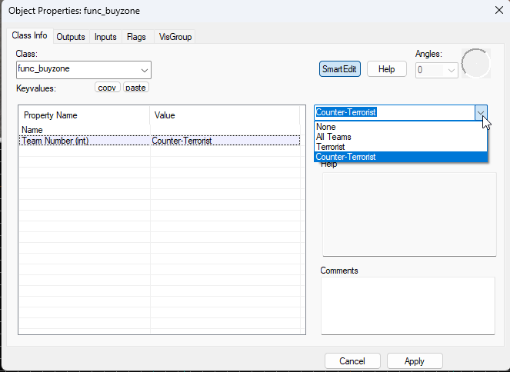
Task: Click the Help button beside SmartEdit
Action: (x=386, y=69)
